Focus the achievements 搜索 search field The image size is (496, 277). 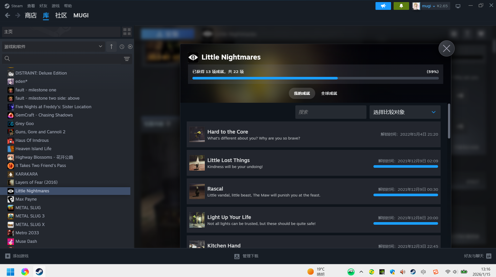coord(331,112)
